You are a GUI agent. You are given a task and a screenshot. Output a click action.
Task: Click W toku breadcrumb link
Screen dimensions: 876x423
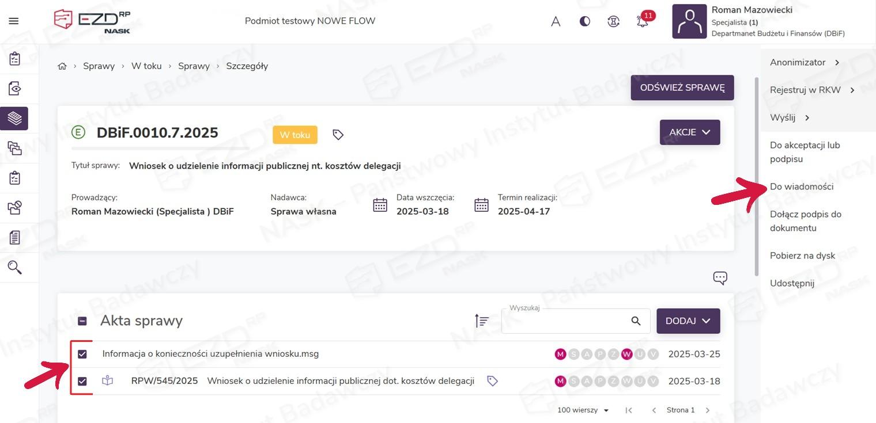click(146, 66)
